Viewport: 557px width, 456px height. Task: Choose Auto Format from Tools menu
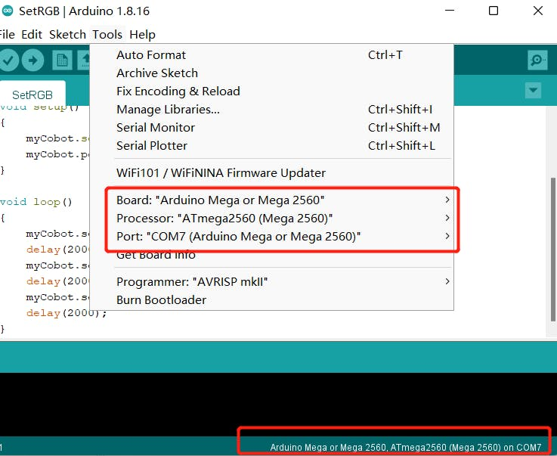coord(272,54)
